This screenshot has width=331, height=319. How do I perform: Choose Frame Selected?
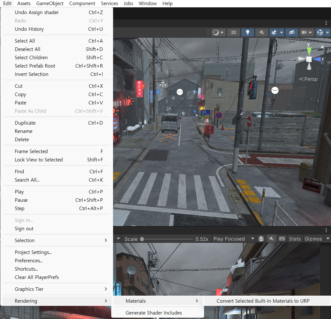point(57,151)
